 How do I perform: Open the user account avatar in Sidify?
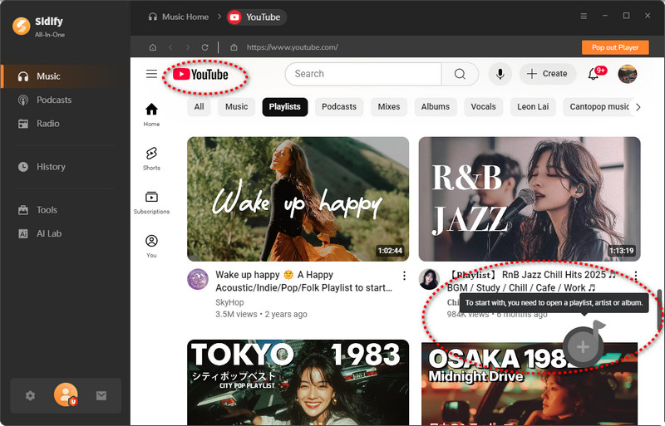point(66,394)
